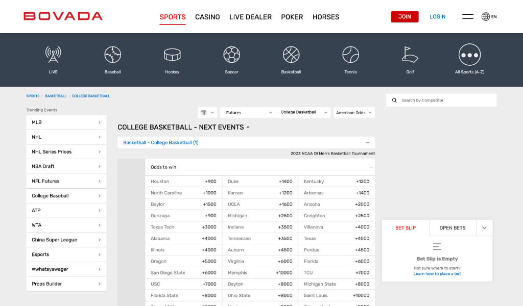This screenshot has height=306, width=523.
Task: Select Villanova +4000 odds
Action: point(336,227)
